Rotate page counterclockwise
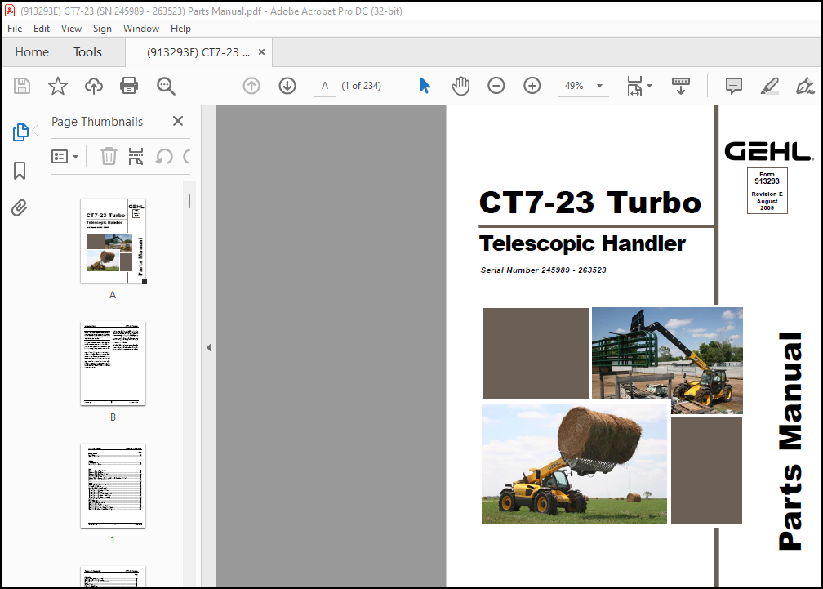Viewport: 823px width, 589px height. pyautogui.click(x=164, y=156)
